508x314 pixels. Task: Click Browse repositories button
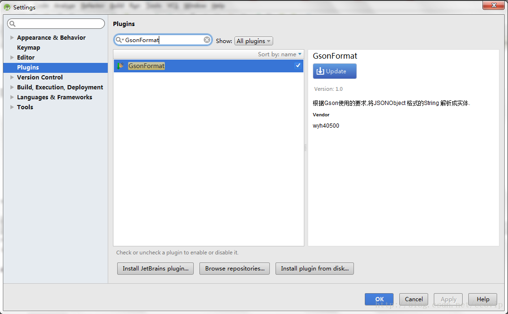234,269
